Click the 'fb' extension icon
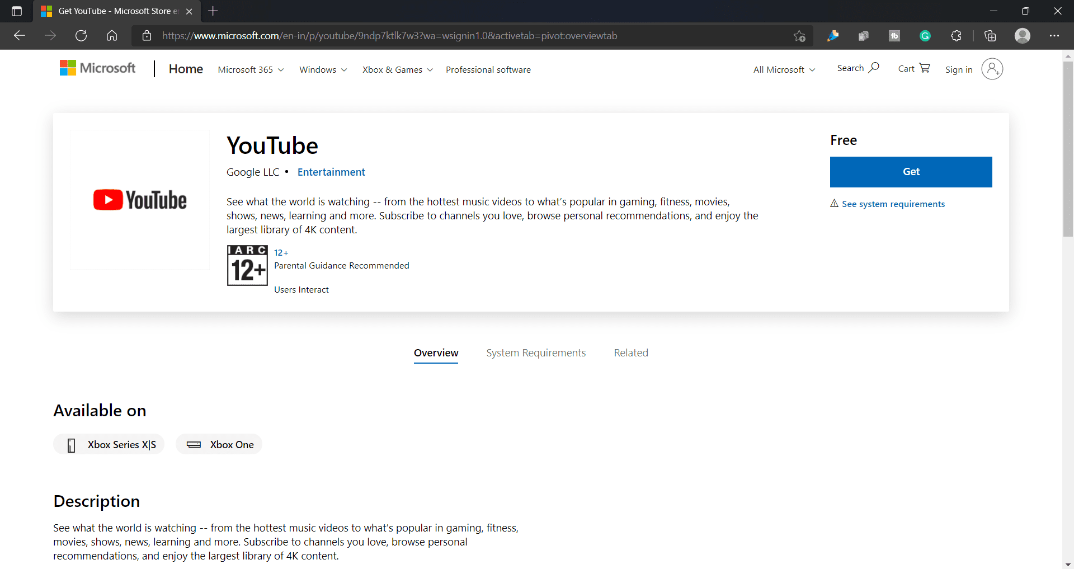This screenshot has width=1074, height=569. point(894,36)
